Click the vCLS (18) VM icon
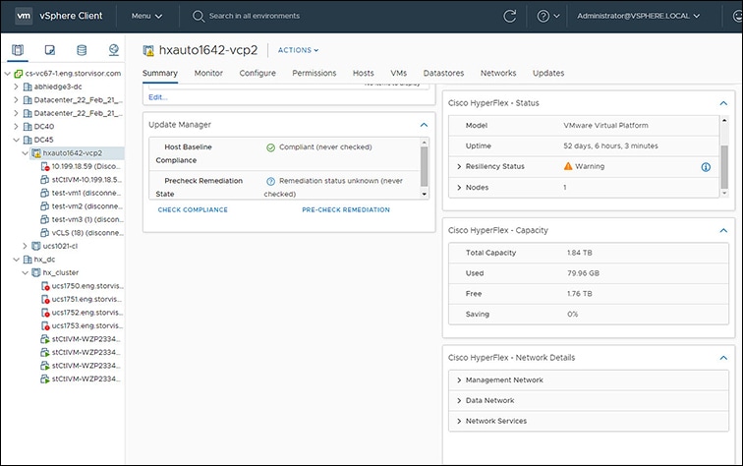The width and height of the screenshot is (743, 466). click(44, 233)
